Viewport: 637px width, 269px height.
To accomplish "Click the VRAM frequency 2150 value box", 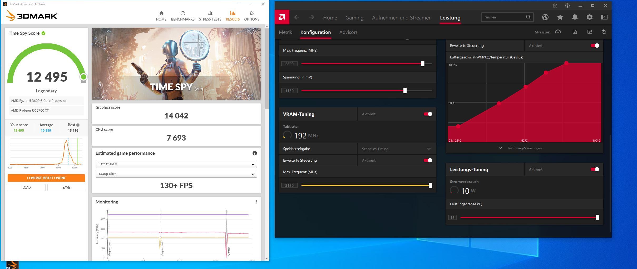I will click(289, 185).
